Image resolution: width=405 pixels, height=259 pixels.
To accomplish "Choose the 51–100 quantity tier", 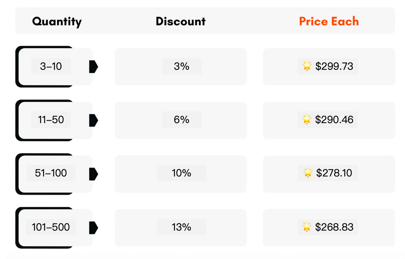I will coord(51,174).
